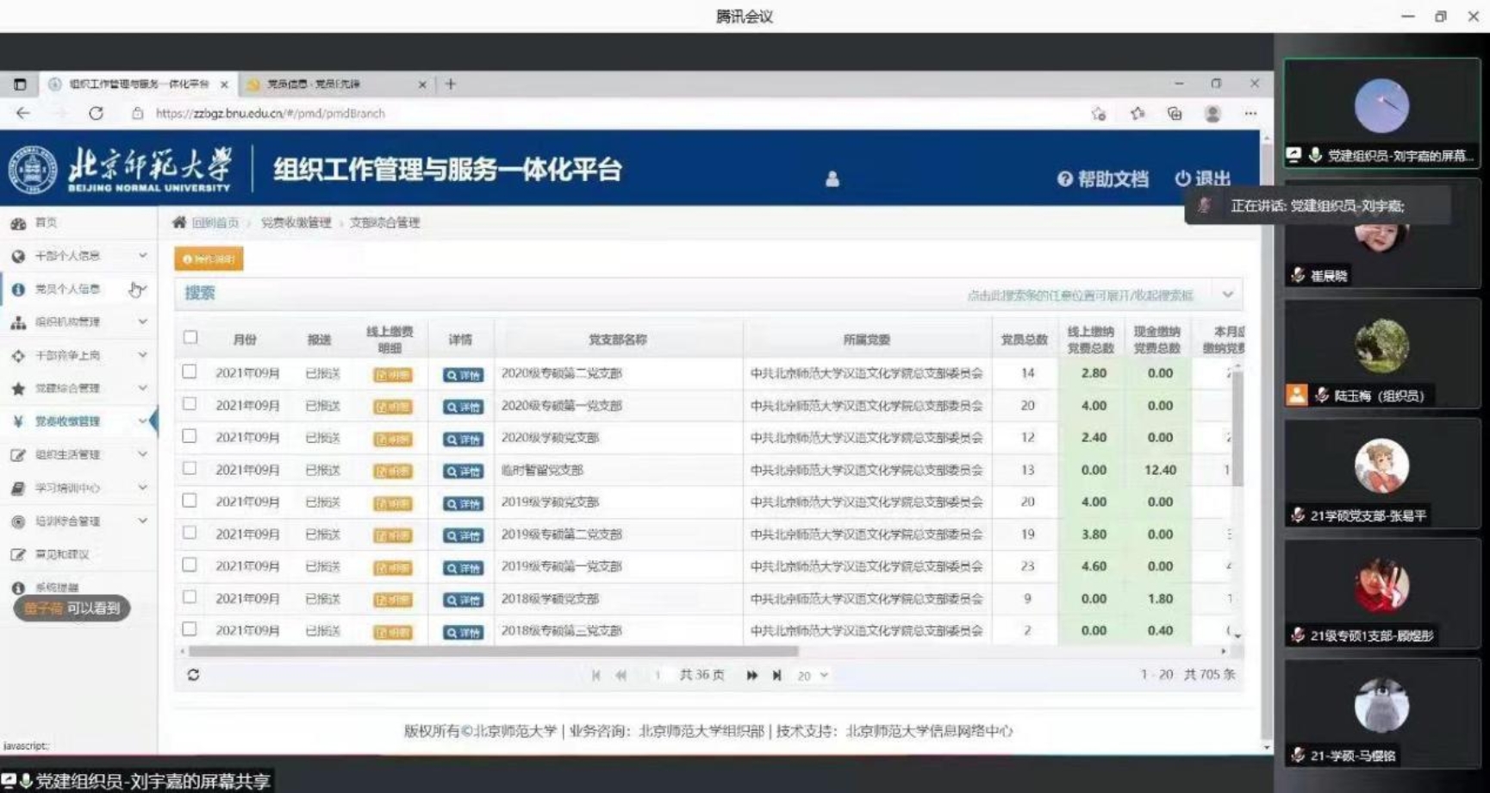The image size is (1490, 793).
Task: Check the 2020级专硕第二党支部 row checkbox
Action: coord(190,372)
